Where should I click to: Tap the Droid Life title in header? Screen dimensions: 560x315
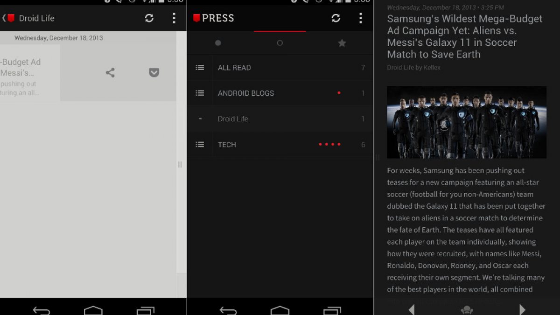tap(37, 18)
